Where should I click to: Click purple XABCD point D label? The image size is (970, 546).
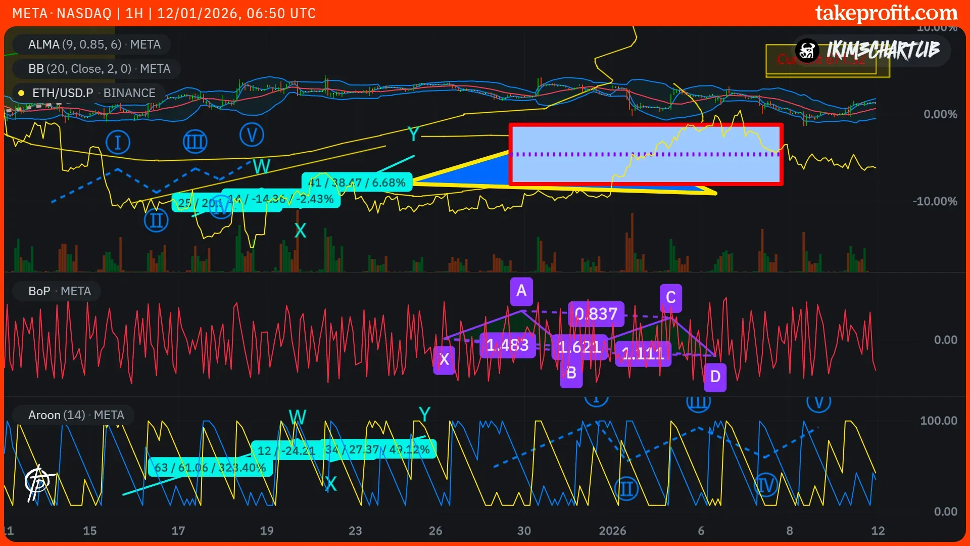tap(715, 377)
